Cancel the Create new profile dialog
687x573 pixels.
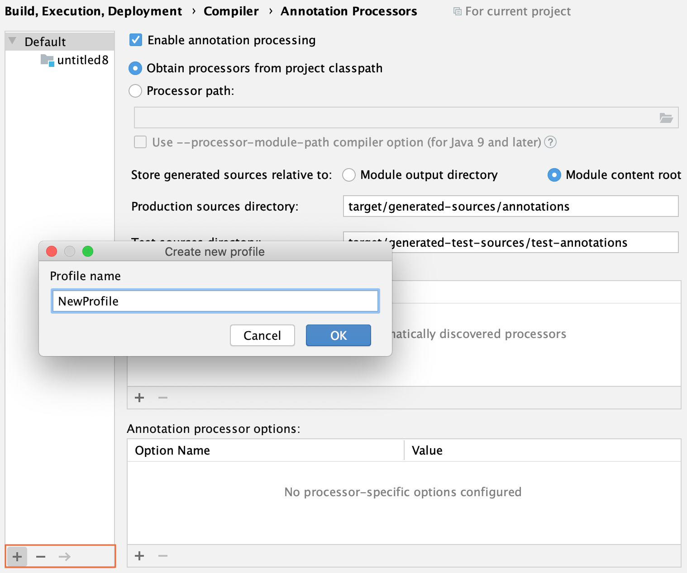click(262, 335)
